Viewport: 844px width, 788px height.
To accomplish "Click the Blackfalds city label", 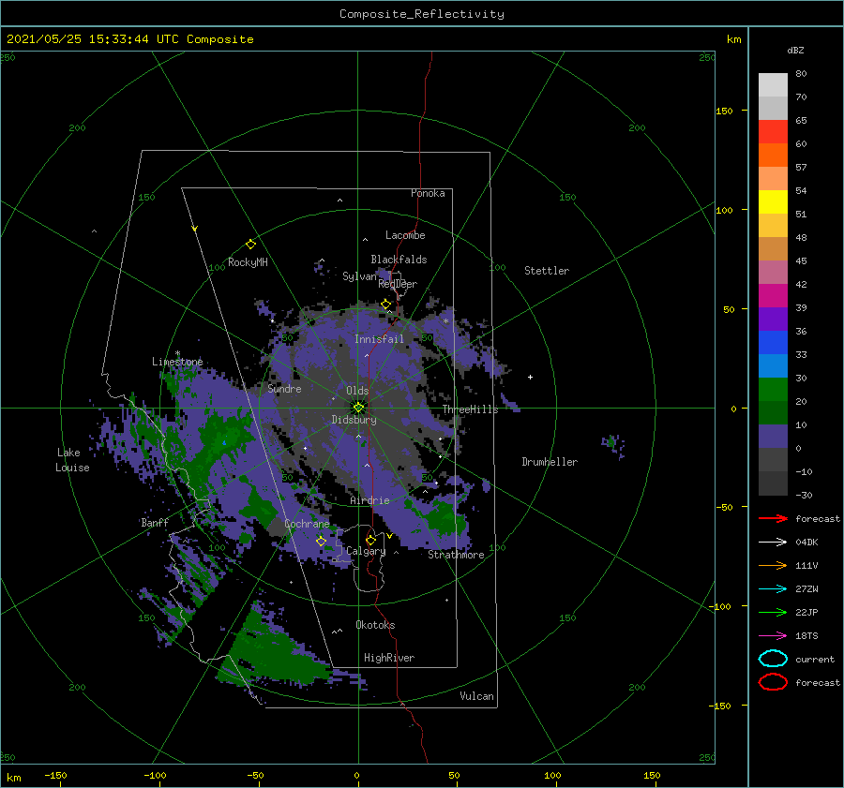I will (x=399, y=260).
